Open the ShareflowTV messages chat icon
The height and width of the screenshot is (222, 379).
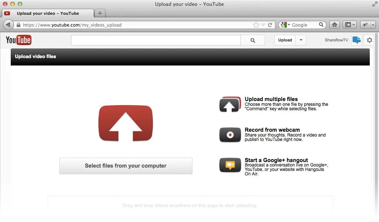pyautogui.click(x=356, y=40)
